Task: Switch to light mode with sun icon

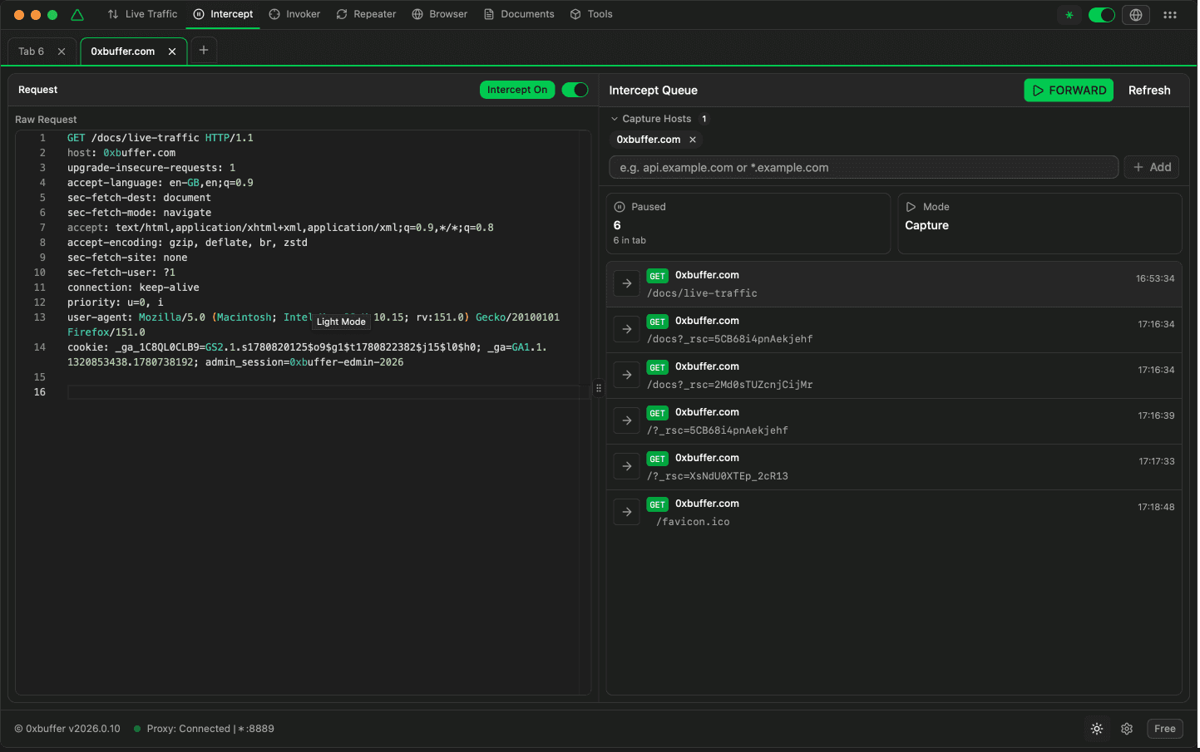Action: [x=1097, y=729]
